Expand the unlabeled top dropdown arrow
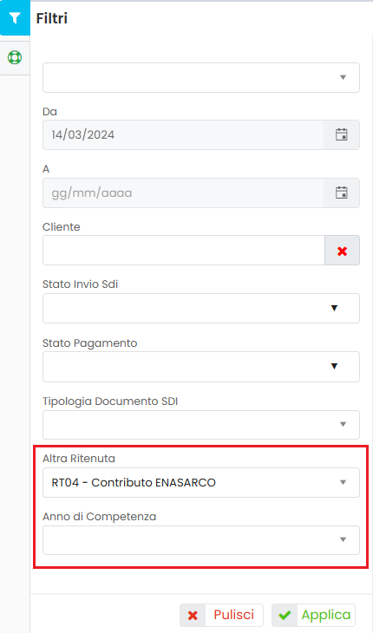The width and height of the screenshot is (373, 633). (343, 77)
